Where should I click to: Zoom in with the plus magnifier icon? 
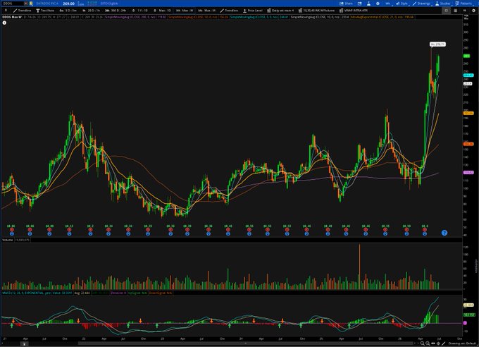tap(423, 343)
